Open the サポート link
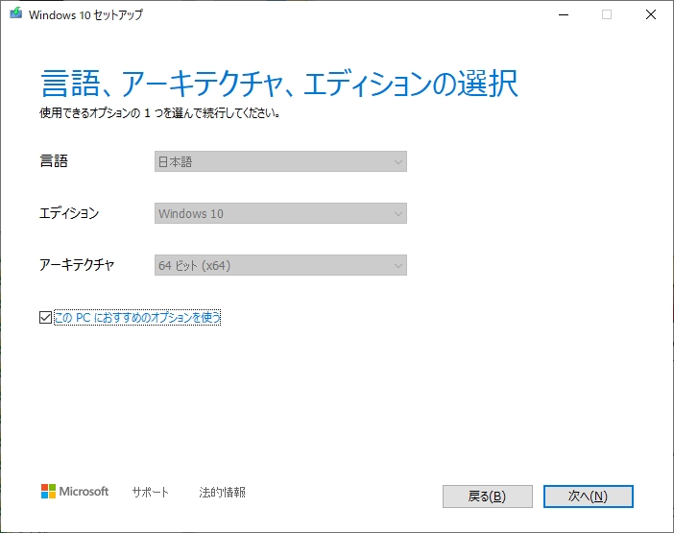 point(151,492)
